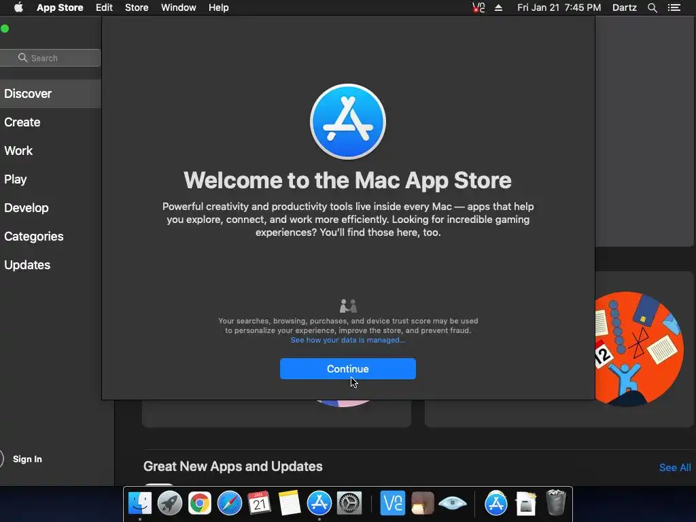The width and height of the screenshot is (696, 522).
Task: Click the Continue button
Action: coord(347,369)
